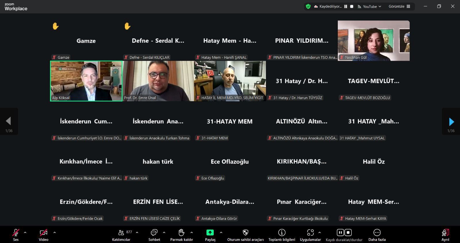This screenshot has width=460, height=243.
Task: Select Neslihan Gül's video thumbnail
Action: pos(373,40)
